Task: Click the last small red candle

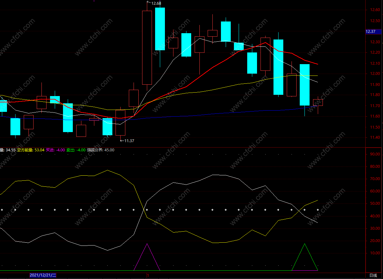Action: coord(318,102)
